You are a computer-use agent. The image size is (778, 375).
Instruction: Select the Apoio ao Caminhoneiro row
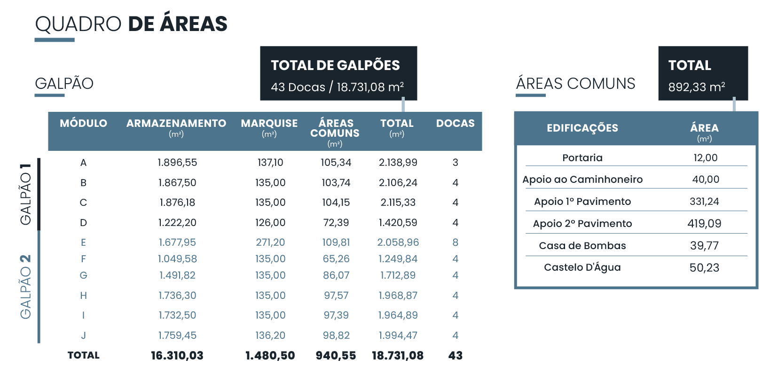pyautogui.click(x=582, y=180)
